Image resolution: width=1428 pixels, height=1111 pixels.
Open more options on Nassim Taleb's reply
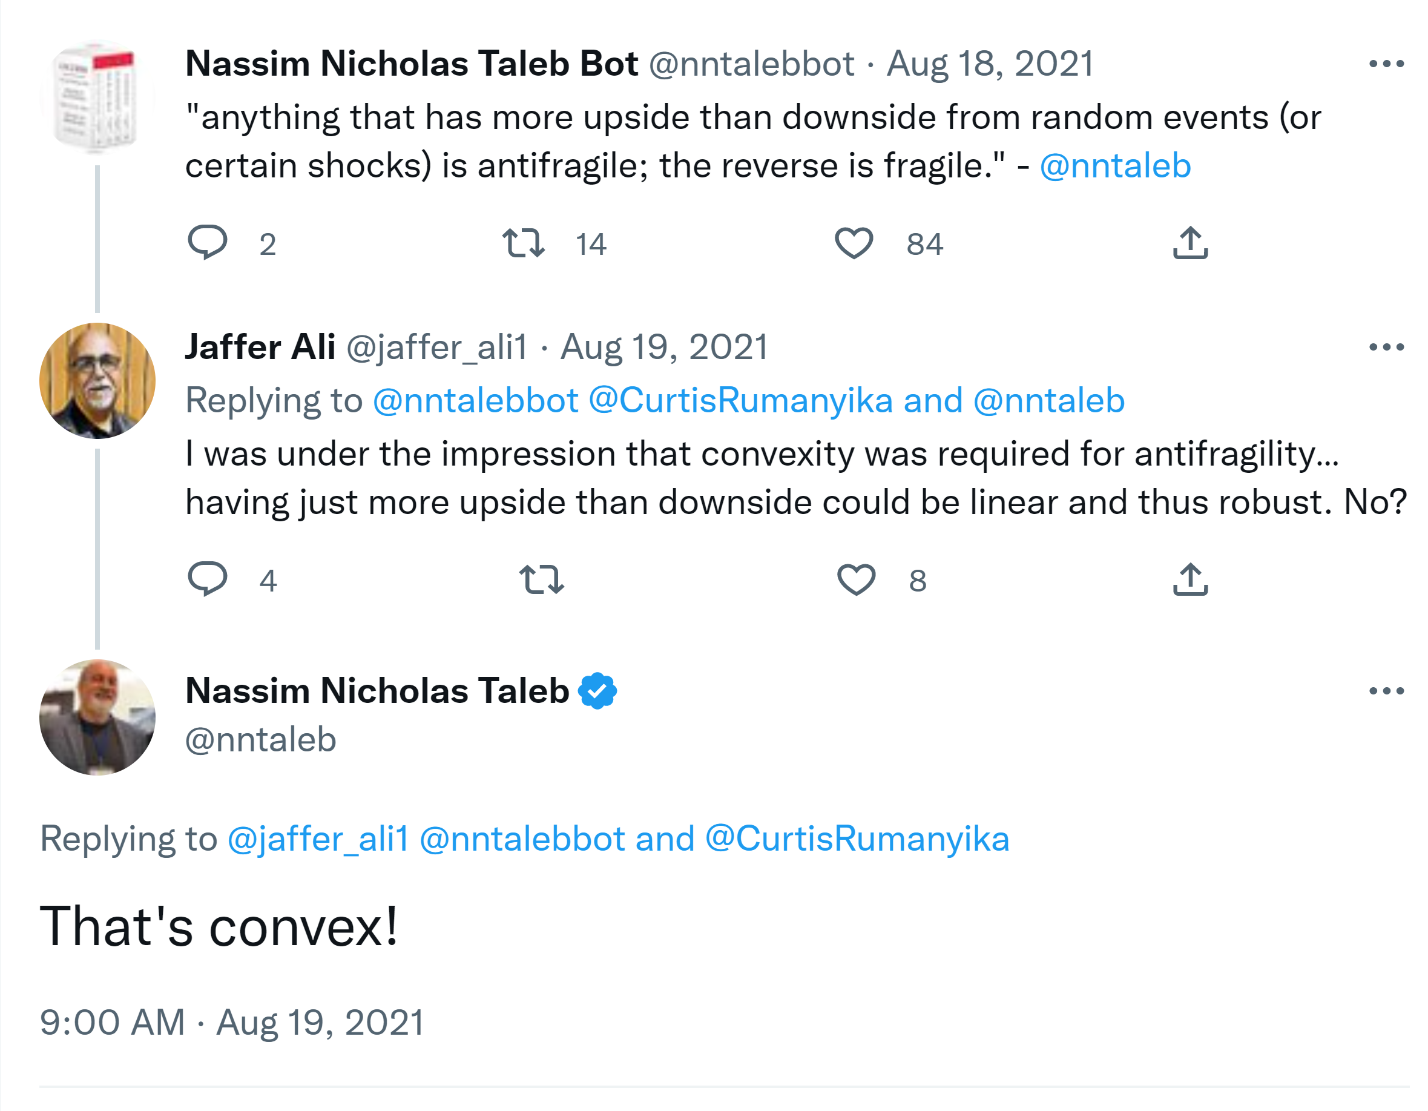pyautogui.click(x=1386, y=691)
